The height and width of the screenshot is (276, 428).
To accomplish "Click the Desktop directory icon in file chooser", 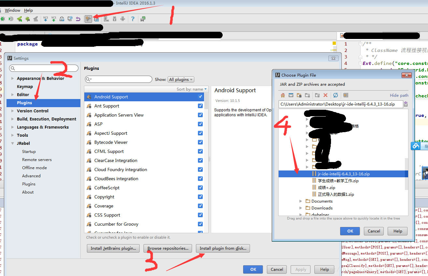I will [x=291, y=95].
